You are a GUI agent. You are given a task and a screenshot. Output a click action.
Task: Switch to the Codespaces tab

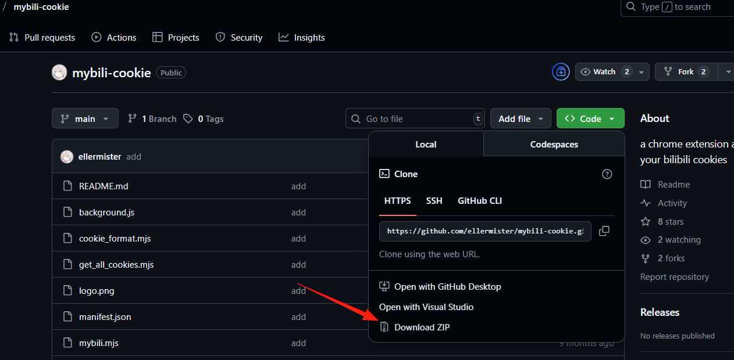point(554,145)
